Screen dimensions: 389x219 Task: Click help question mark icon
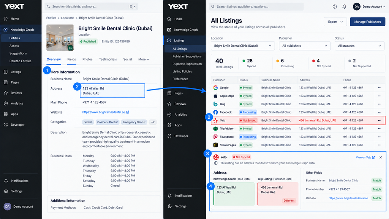335,7
